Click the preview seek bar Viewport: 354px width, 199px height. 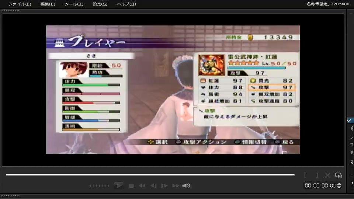[x=150, y=175]
